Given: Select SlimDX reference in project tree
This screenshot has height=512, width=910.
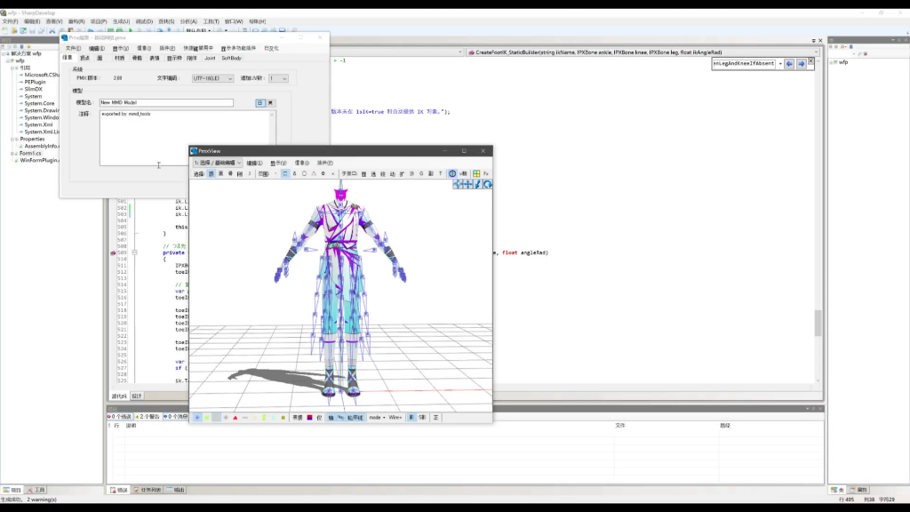Looking at the screenshot, I should click(x=33, y=90).
